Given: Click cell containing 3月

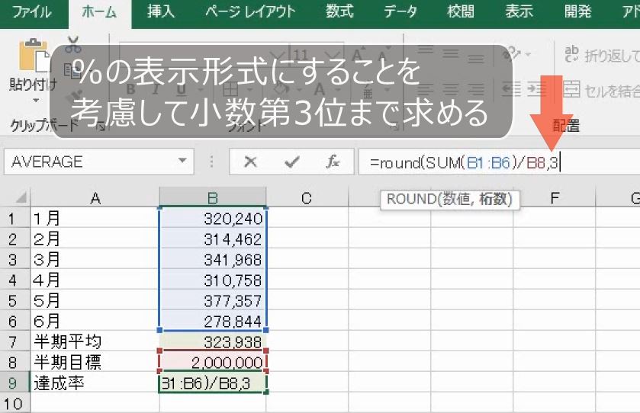Looking at the screenshot, I should coord(95,260).
